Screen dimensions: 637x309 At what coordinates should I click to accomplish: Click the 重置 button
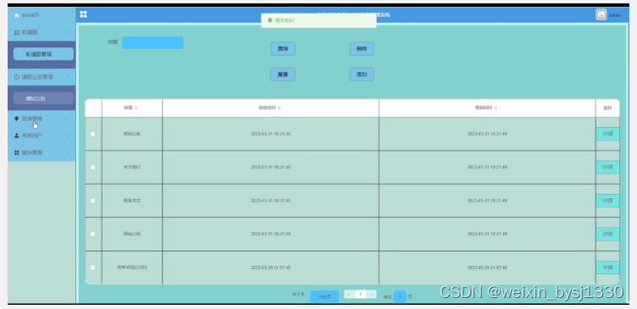point(283,74)
